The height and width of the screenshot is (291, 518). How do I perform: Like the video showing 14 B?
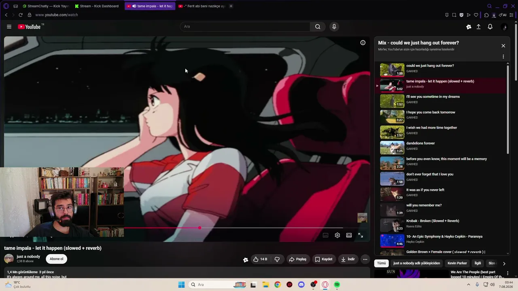point(260,259)
